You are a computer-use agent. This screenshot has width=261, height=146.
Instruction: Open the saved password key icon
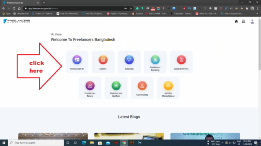(x=126, y=9)
